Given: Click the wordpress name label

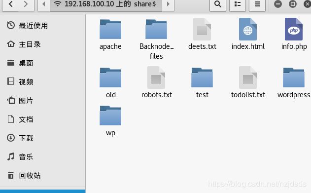Looking at the screenshot, I should click(x=294, y=95).
